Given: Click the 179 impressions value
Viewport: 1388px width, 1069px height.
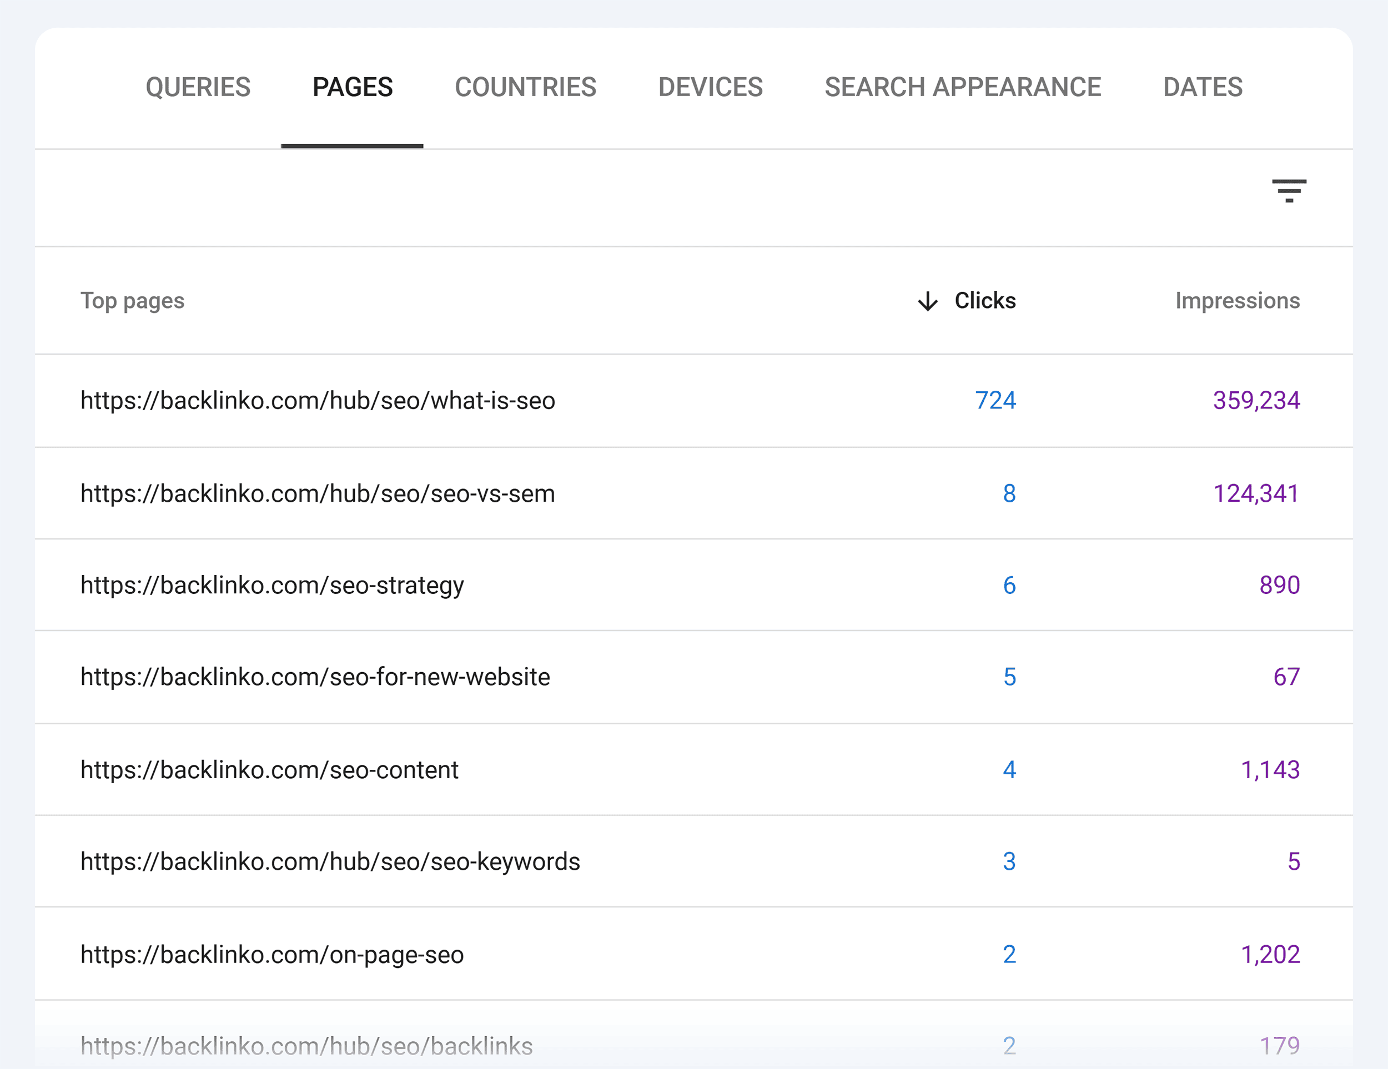Looking at the screenshot, I should click(1279, 1046).
